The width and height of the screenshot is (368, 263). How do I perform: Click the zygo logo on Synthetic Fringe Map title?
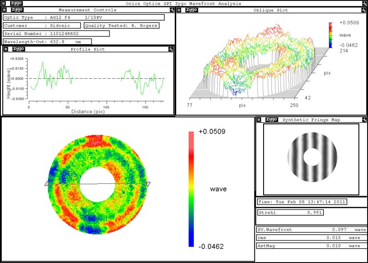(x=271, y=120)
